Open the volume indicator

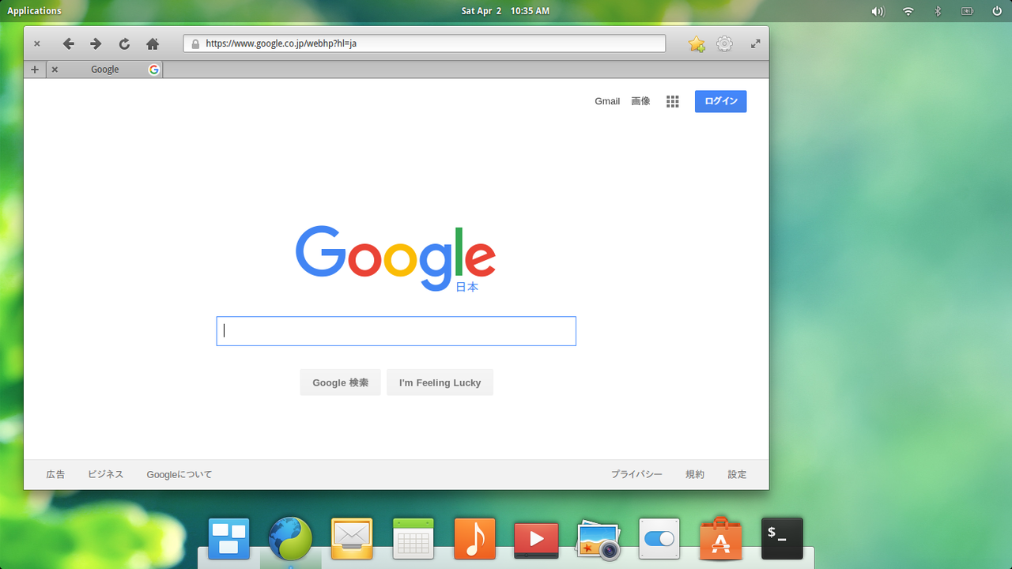pyautogui.click(x=878, y=11)
